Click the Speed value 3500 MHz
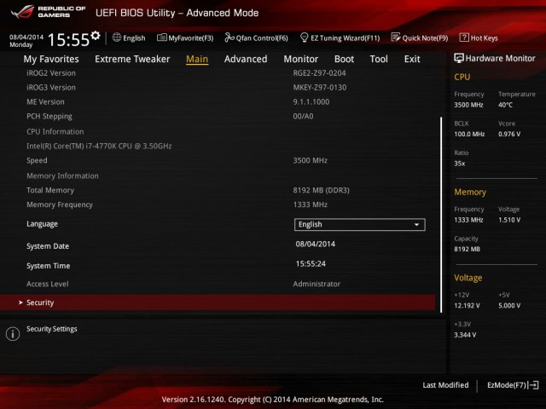Screen dimensions: 546x409 (310, 161)
